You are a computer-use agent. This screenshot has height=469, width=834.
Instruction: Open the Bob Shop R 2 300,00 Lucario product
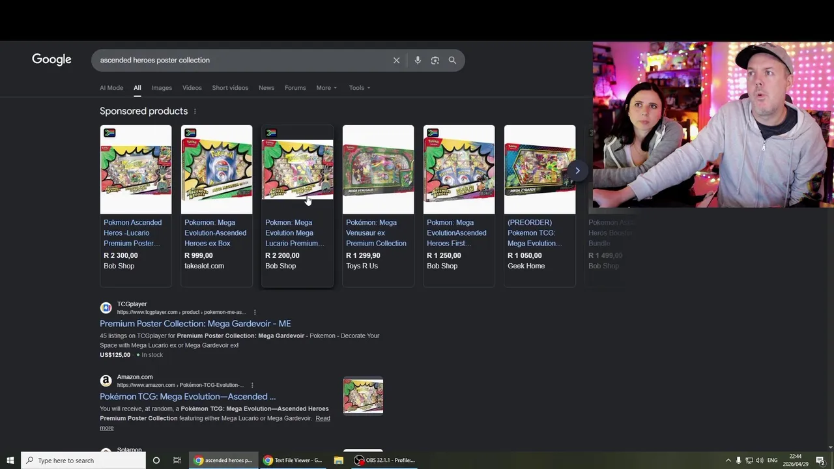[x=136, y=206]
